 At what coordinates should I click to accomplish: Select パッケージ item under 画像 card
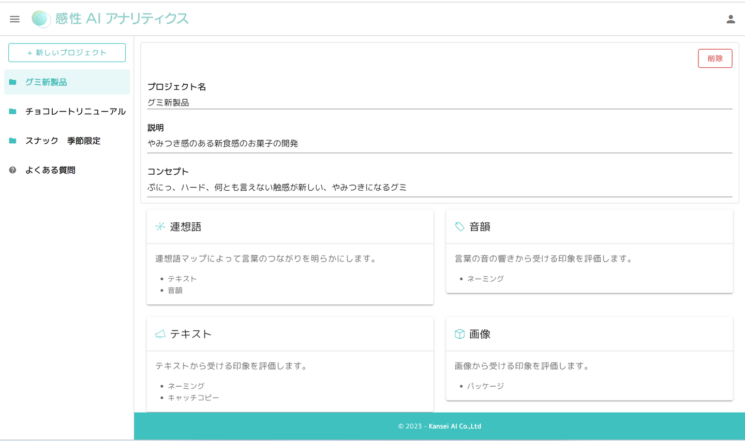[x=485, y=386]
